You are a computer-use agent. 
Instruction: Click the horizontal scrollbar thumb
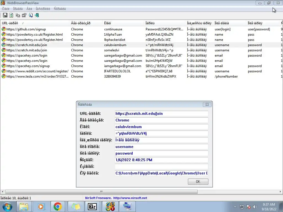(101, 192)
